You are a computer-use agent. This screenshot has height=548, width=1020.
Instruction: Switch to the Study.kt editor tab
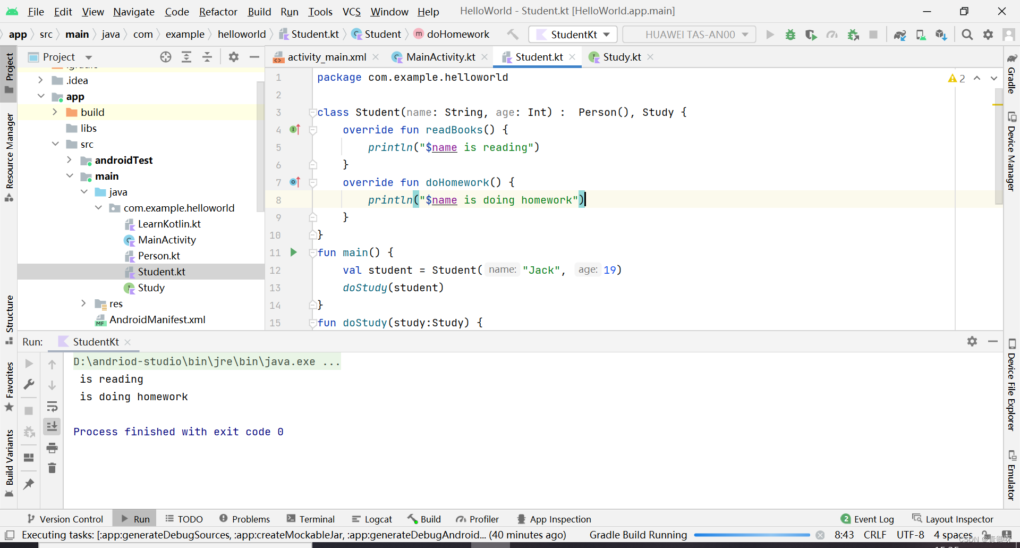pos(622,57)
